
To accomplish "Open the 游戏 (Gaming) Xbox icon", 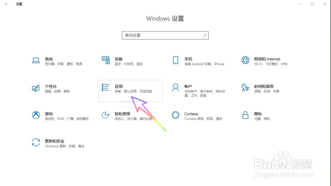I will [36, 115].
